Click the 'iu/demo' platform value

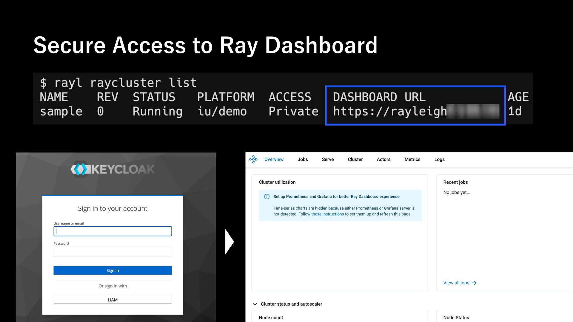tap(222, 111)
